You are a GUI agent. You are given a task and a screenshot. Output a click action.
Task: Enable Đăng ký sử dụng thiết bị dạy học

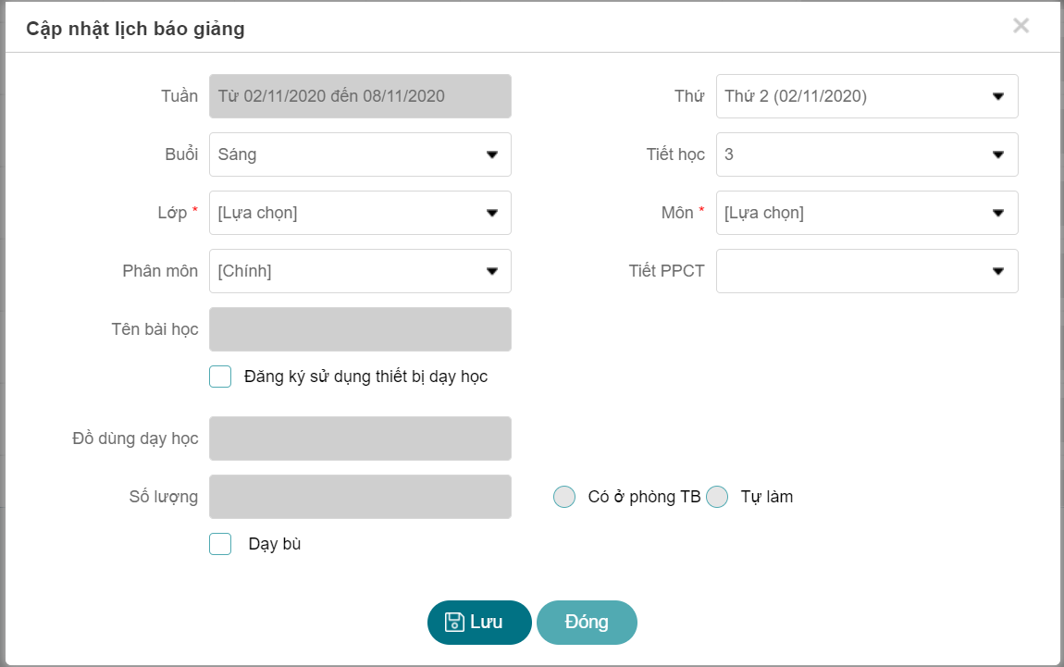220,377
